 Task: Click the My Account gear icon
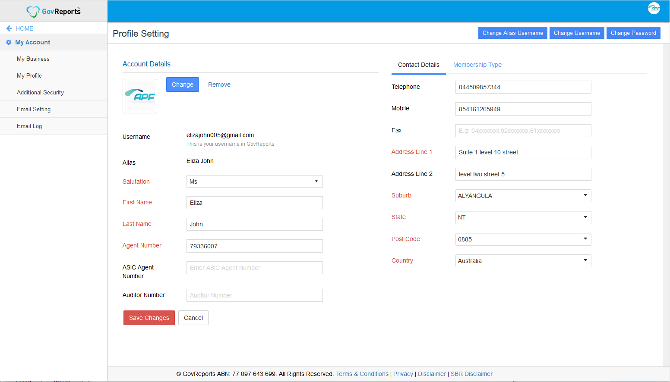9,42
